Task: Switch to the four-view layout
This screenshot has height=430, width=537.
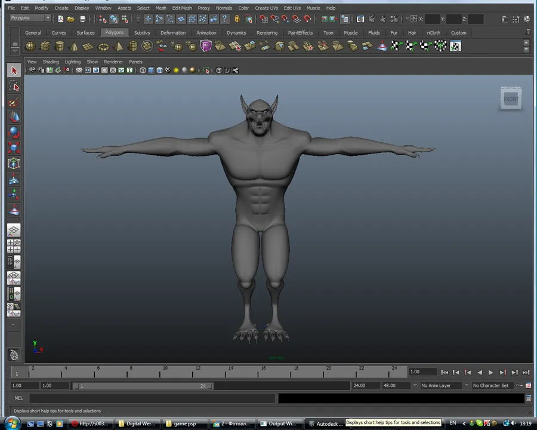Action: 14,245
